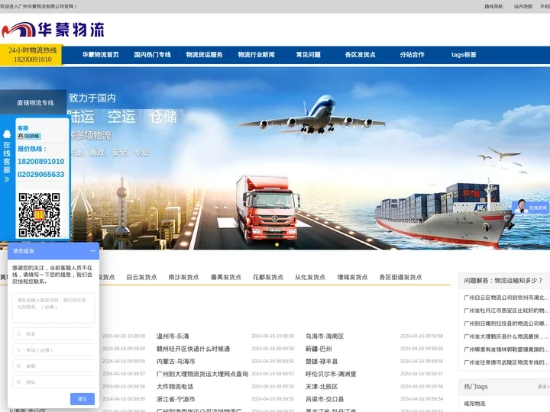Open 各区发货点 menu item
The image size is (550, 412).
point(360,55)
